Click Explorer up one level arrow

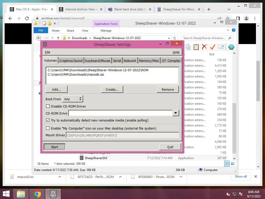pyautogui.click(x=58, y=38)
